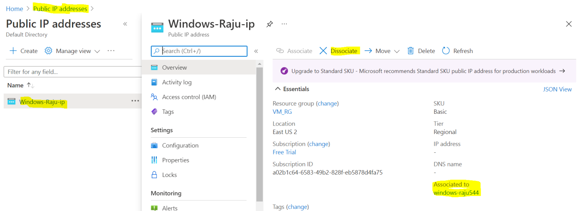Screen dimensions: 579x211
Task: Open associated windows-raju544 resource
Action: pos(456,193)
